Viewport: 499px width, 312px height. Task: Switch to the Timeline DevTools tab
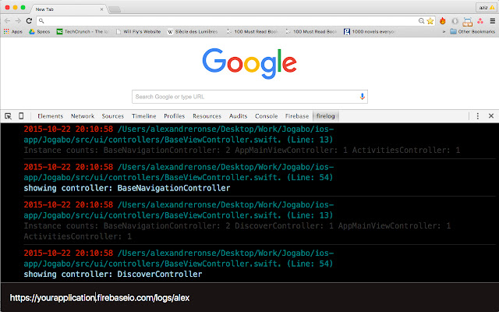point(143,116)
